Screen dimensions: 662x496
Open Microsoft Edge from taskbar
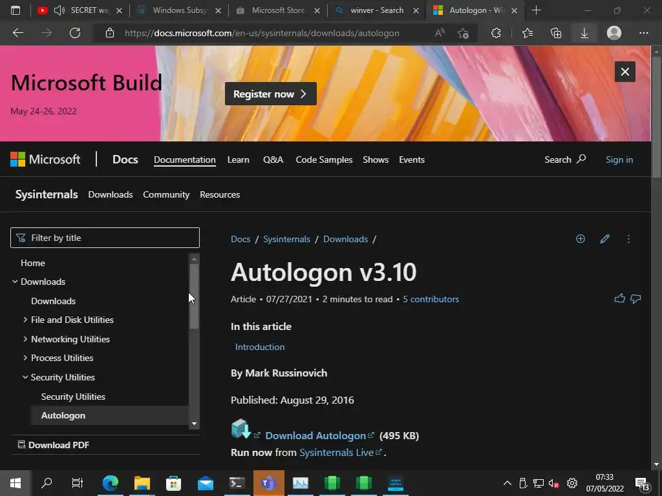tap(110, 483)
